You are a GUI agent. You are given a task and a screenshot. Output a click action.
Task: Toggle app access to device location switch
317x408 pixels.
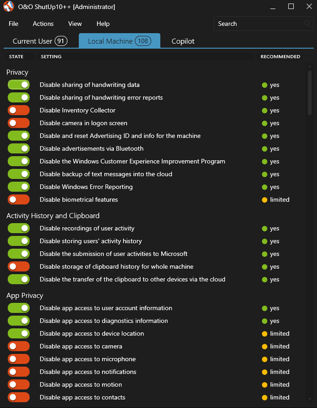(18, 333)
